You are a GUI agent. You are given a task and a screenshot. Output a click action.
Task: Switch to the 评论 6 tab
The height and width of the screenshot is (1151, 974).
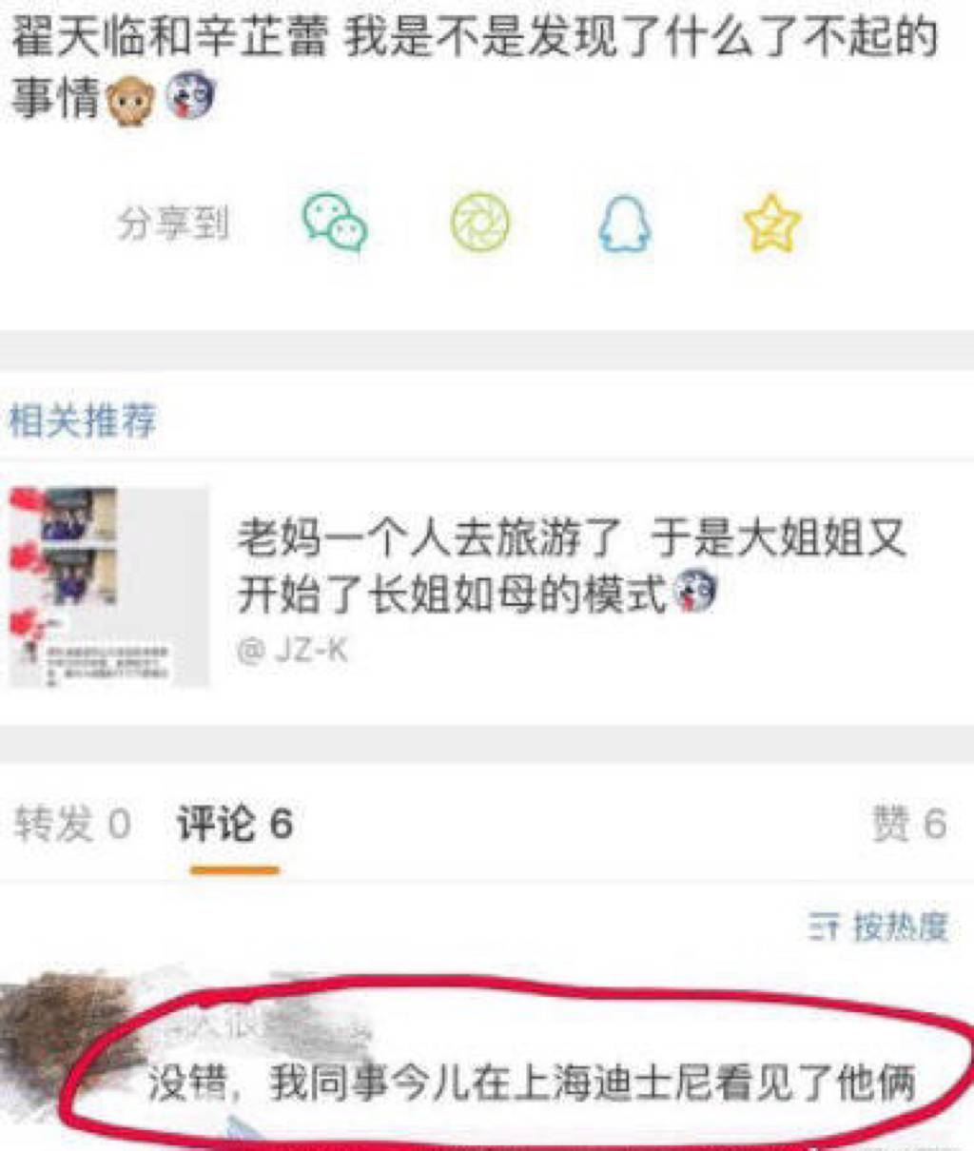(x=234, y=824)
